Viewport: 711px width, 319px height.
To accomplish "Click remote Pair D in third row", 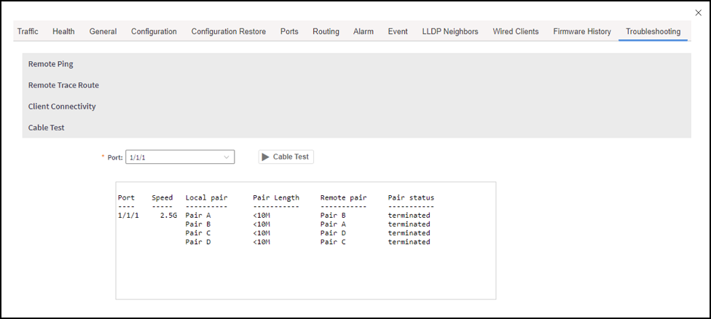I will click(x=334, y=233).
